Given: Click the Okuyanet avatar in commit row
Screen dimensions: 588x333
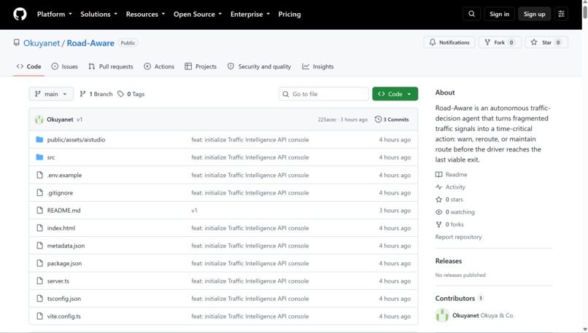Looking at the screenshot, I should tap(39, 120).
